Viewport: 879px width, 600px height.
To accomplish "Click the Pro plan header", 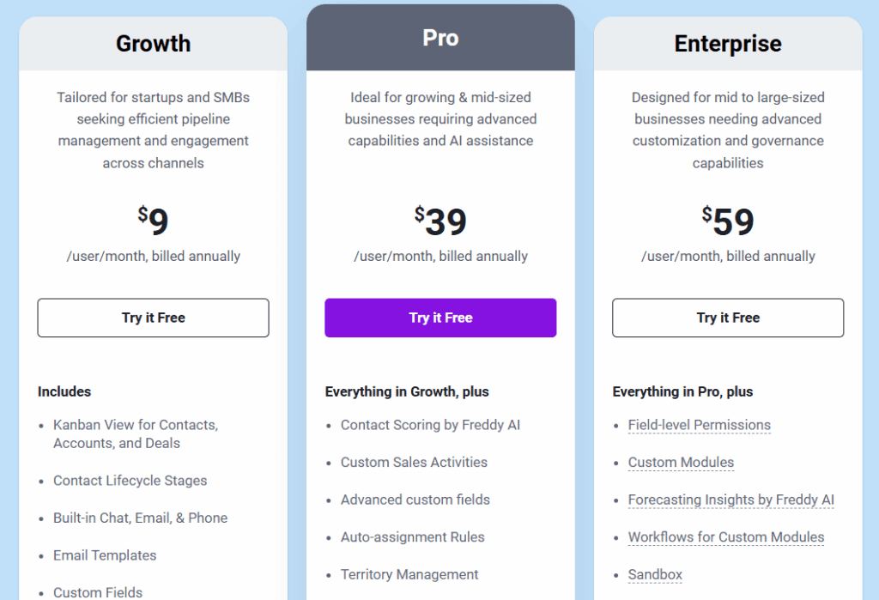I will pyautogui.click(x=440, y=39).
